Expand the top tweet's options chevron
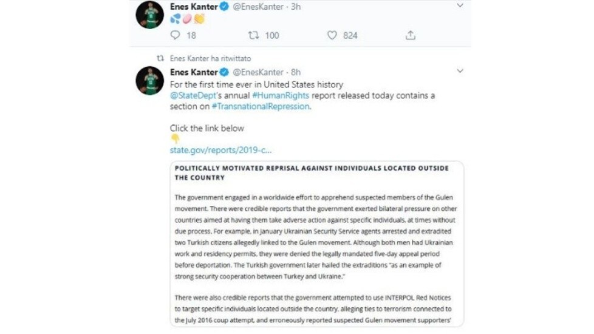 click(460, 5)
